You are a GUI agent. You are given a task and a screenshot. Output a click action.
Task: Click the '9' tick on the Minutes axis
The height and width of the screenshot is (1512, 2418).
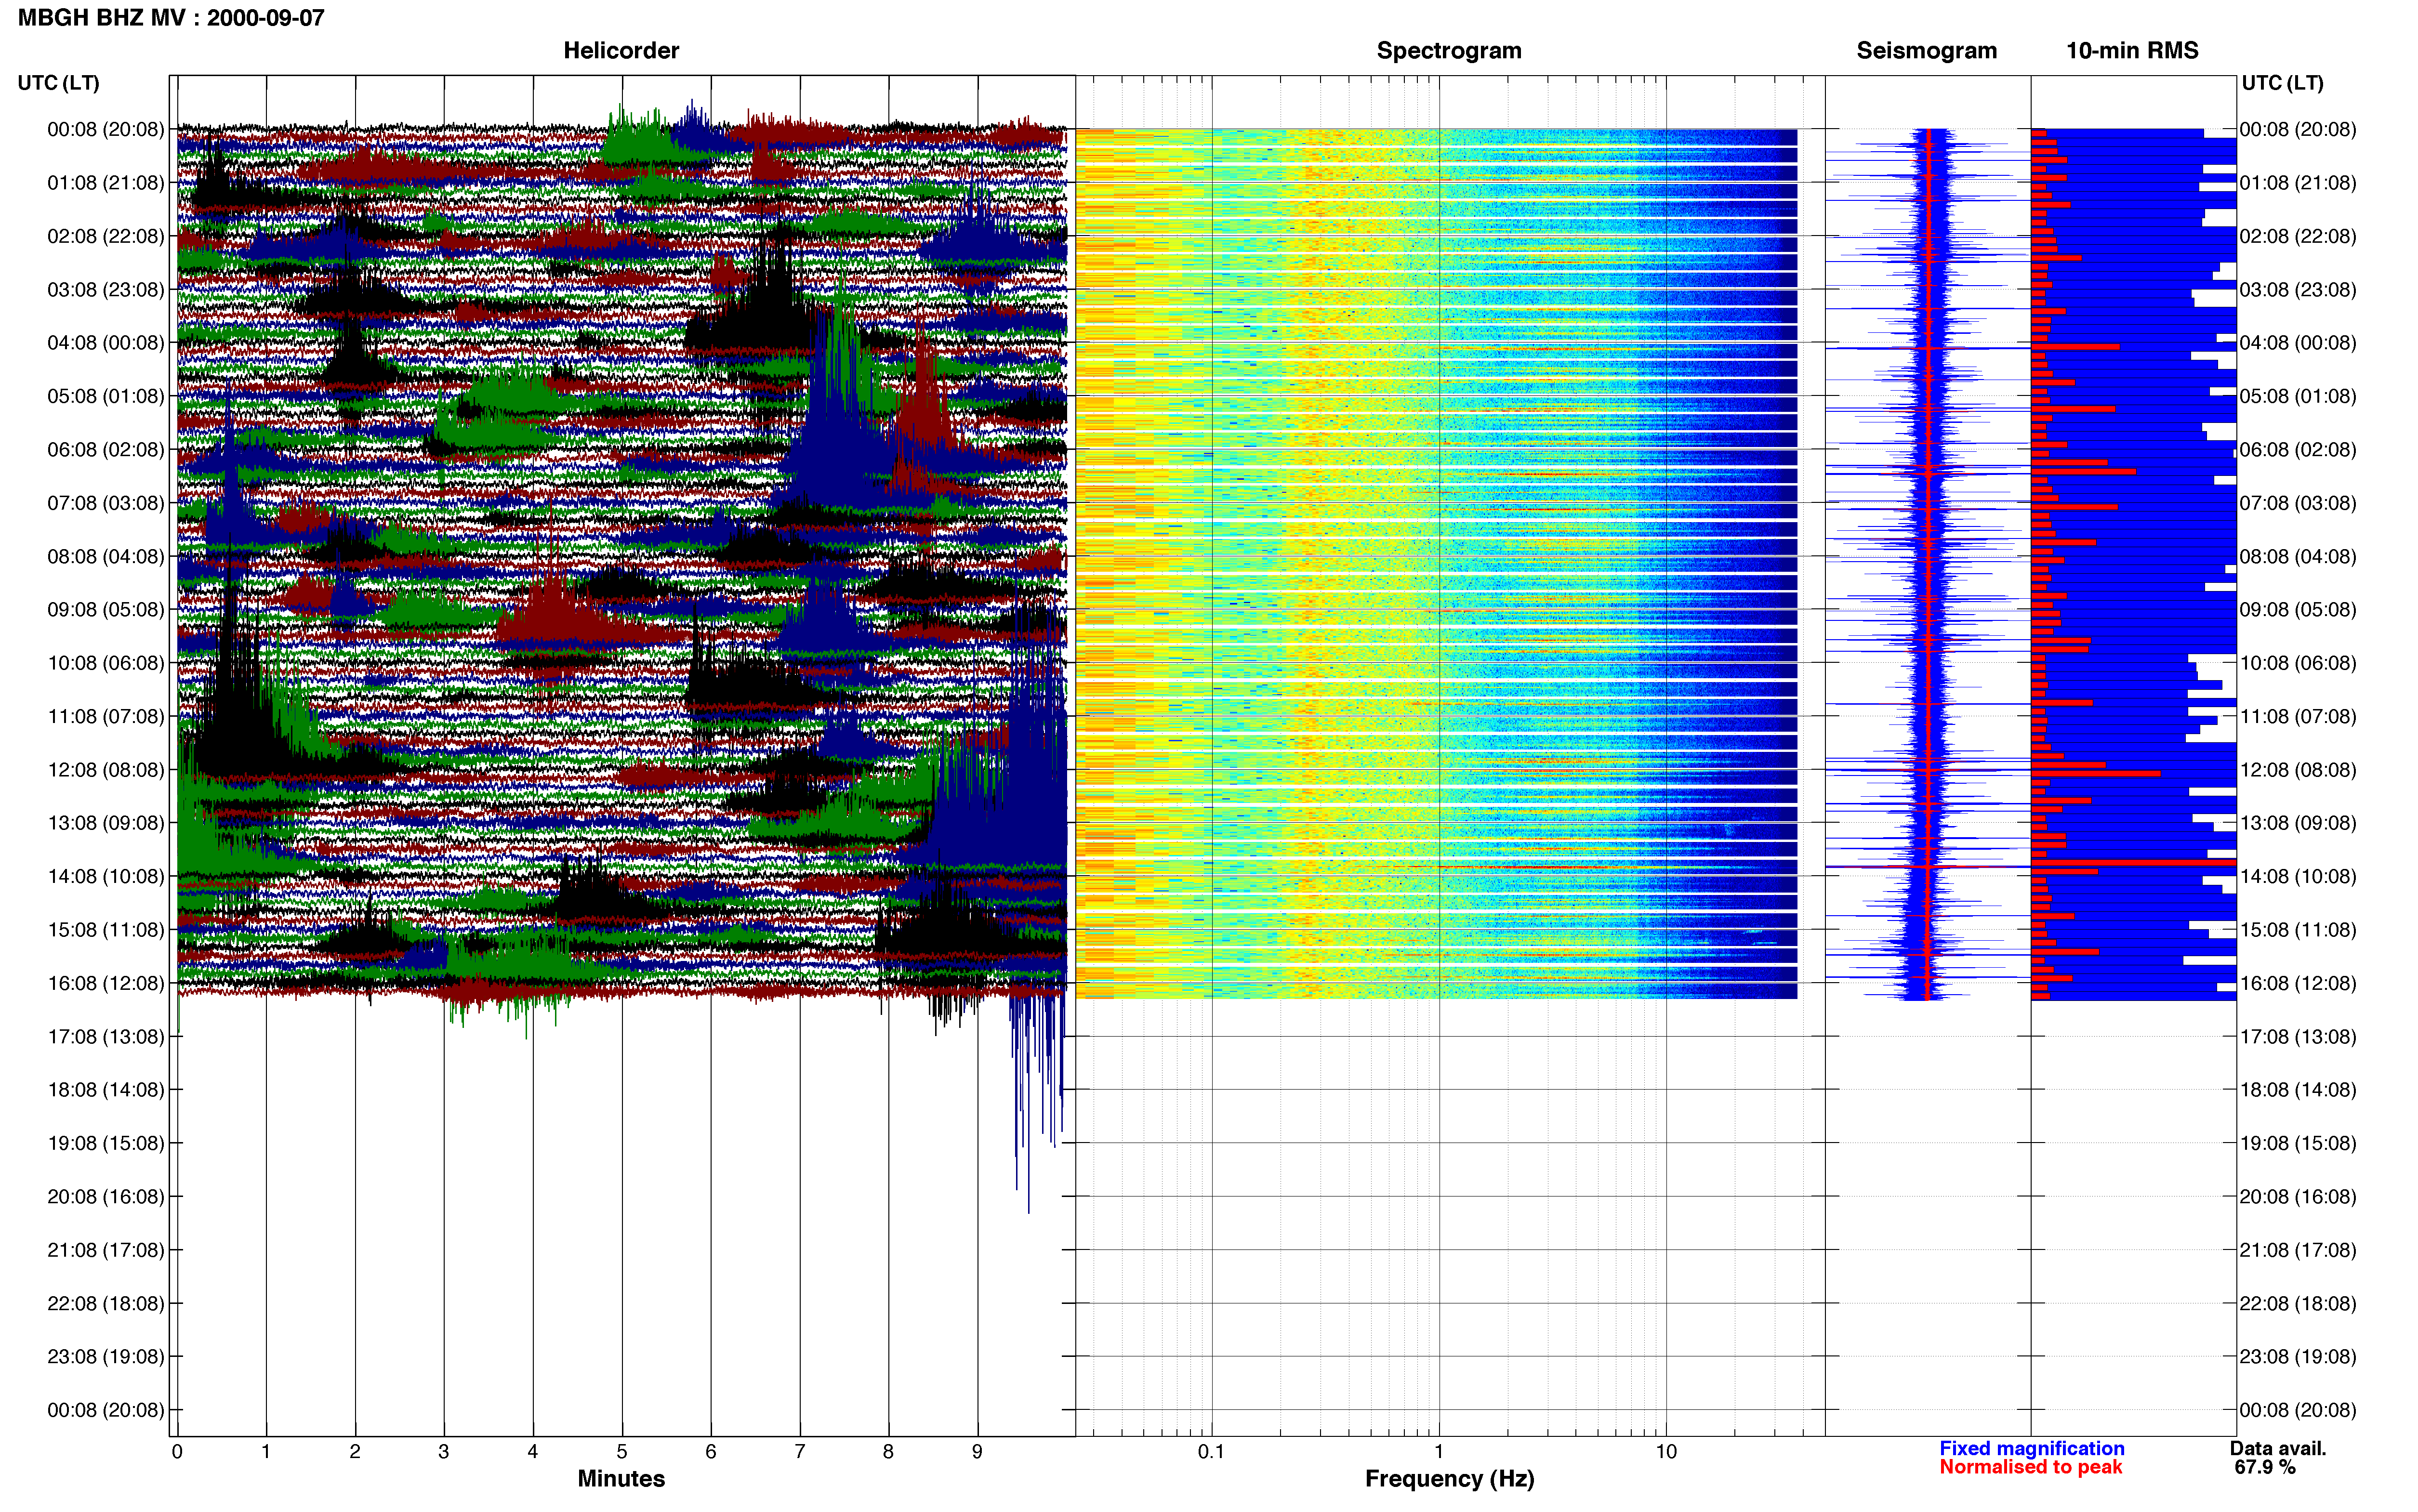pyautogui.click(x=977, y=1452)
